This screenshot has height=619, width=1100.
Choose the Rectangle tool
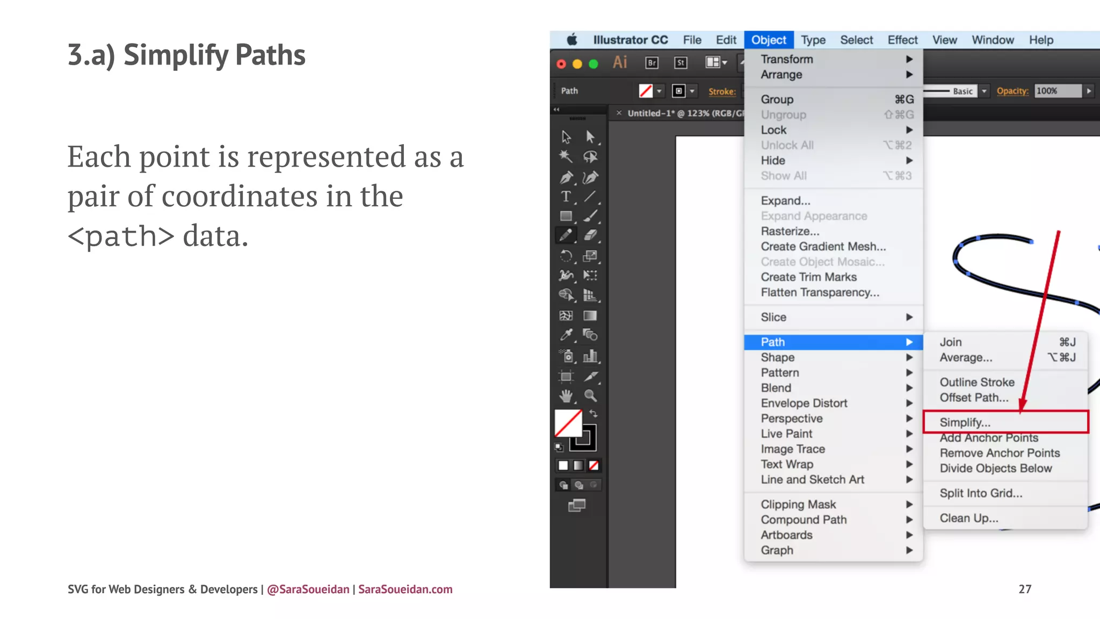click(x=566, y=216)
